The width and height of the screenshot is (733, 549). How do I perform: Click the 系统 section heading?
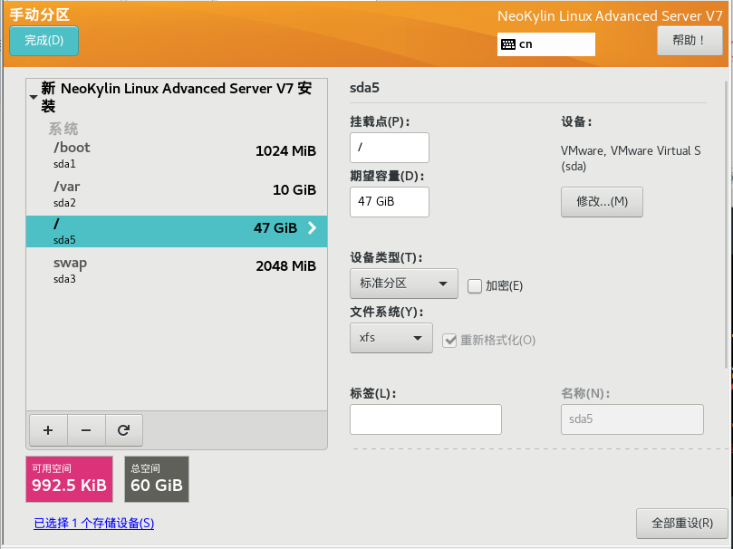pos(63,129)
